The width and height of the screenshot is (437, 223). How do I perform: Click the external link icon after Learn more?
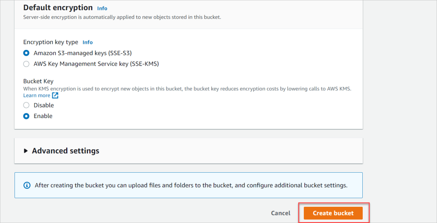tap(55, 96)
